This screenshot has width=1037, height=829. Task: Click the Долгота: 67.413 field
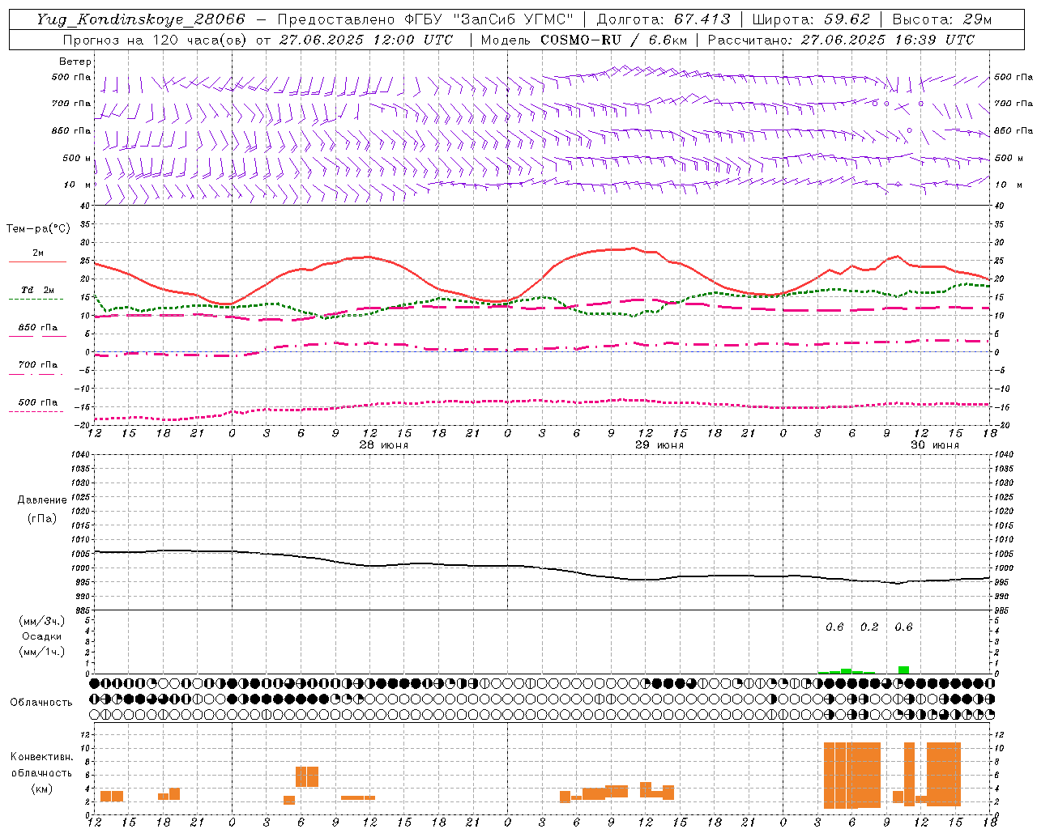(x=664, y=19)
